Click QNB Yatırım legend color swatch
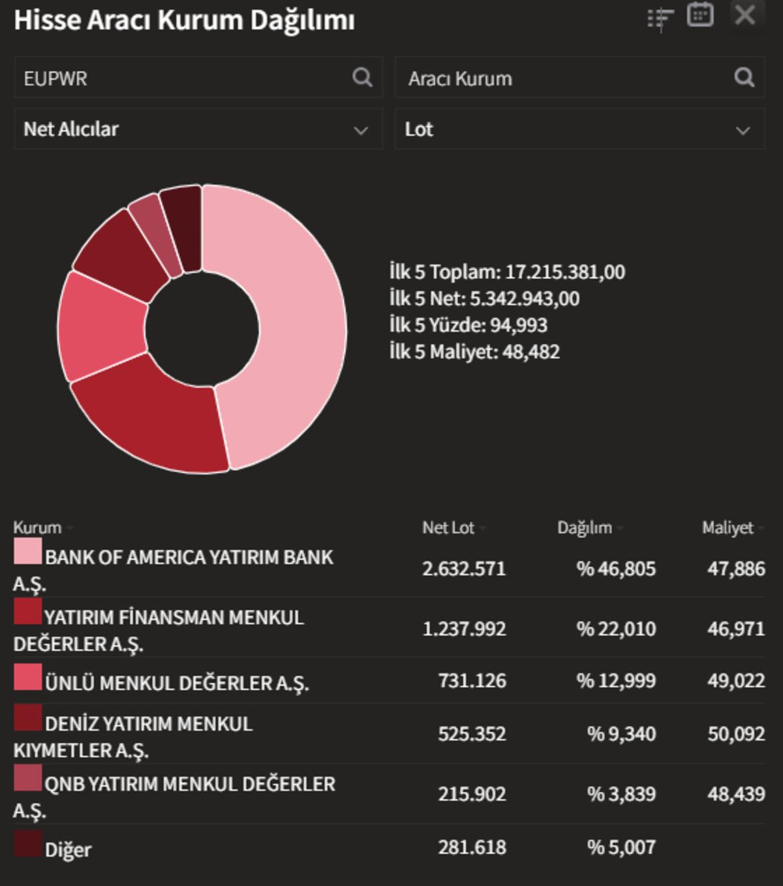Screen dimensions: 783x886 click(x=27, y=778)
